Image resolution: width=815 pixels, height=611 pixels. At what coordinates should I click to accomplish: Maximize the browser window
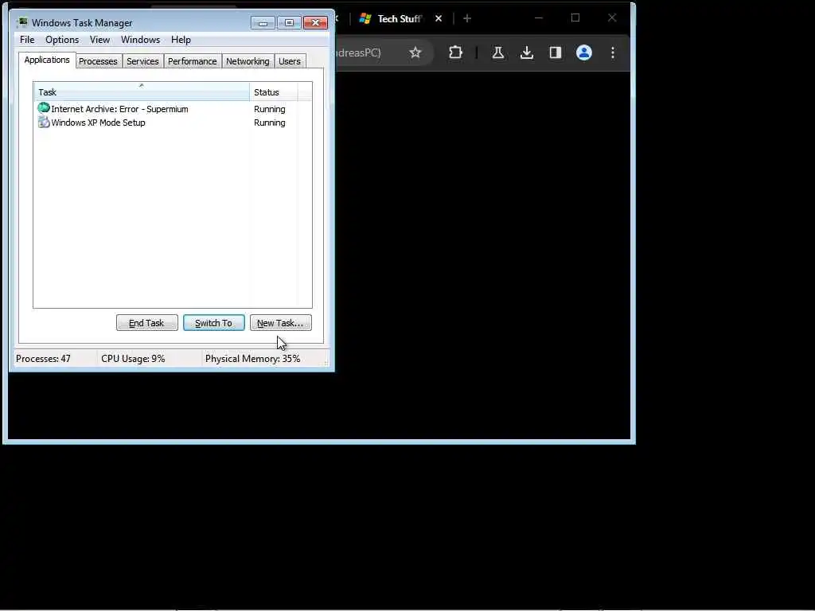click(575, 18)
